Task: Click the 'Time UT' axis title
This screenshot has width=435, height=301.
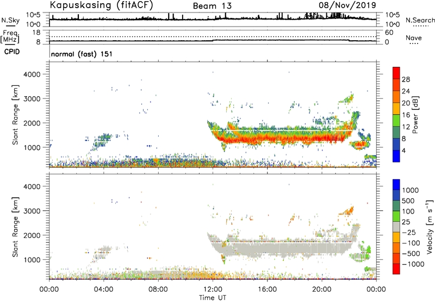Action: click(213, 298)
